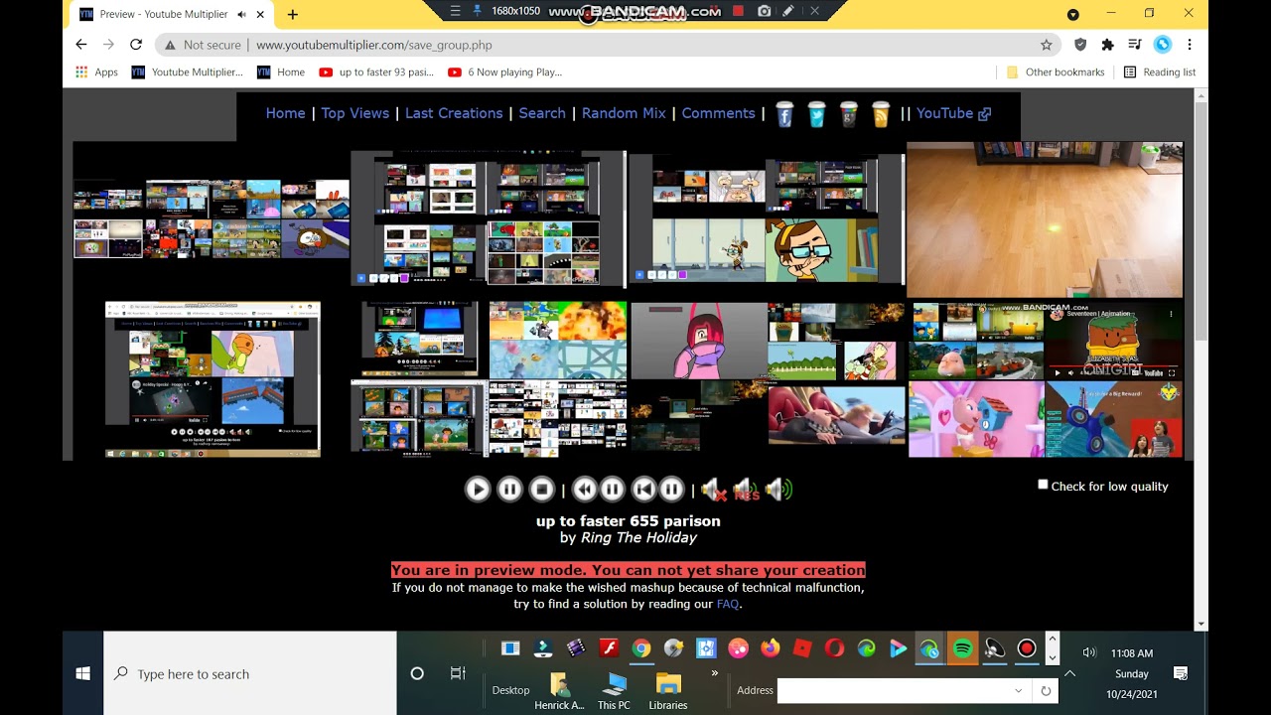Viewport: 1271px width, 715px height.
Task: Open the Chrome three-dot menu
Action: point(1189,45)
